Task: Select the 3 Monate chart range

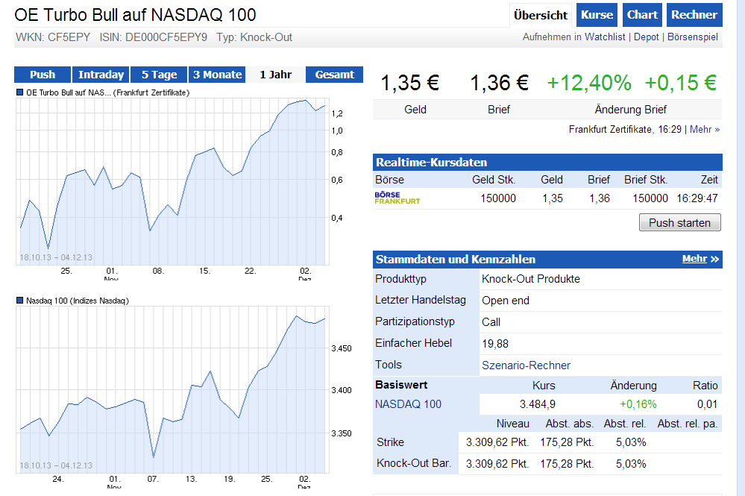Action: [217, 75]
